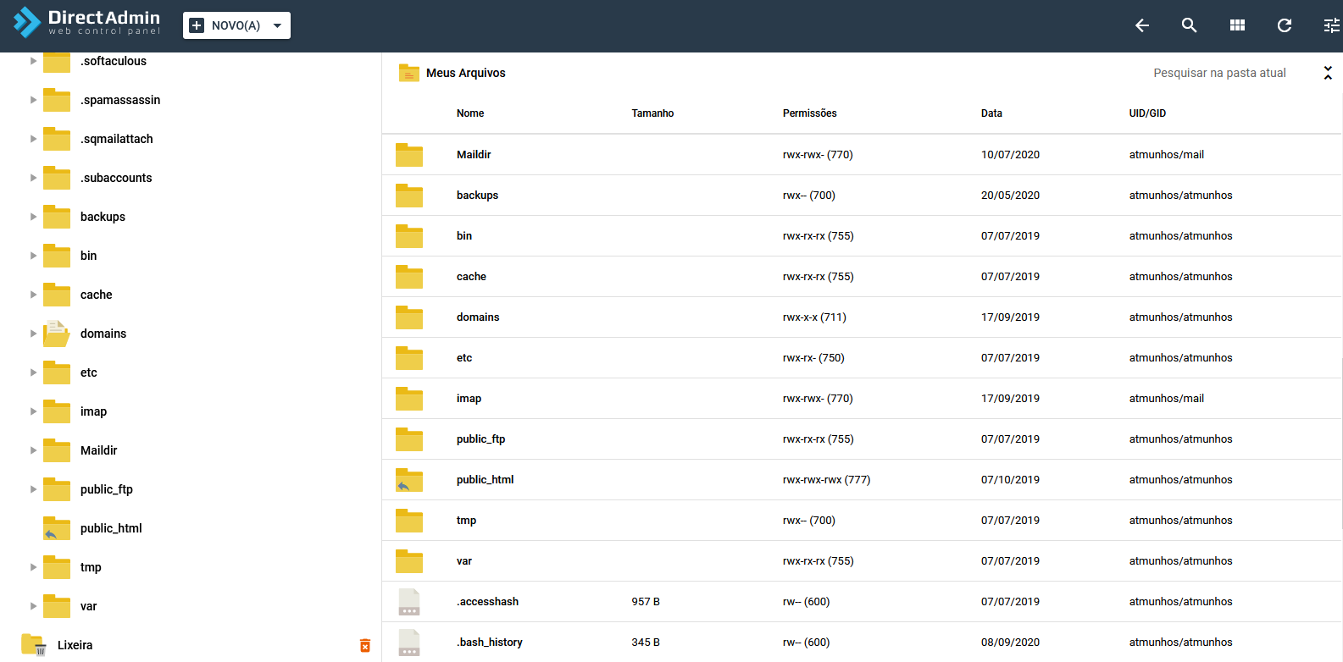This screenshot has width=1343, height=662.
Task: Open public_html name in file list
Action: tap(485, 479)
